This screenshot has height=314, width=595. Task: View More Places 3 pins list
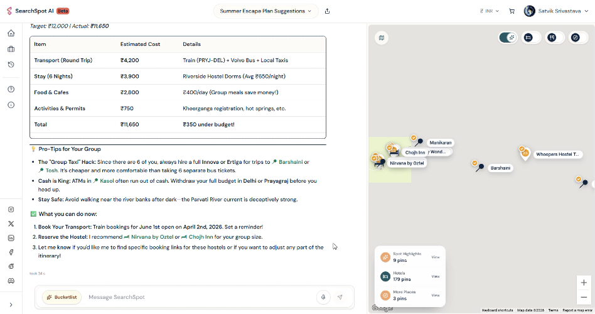(x=435, y=295)
